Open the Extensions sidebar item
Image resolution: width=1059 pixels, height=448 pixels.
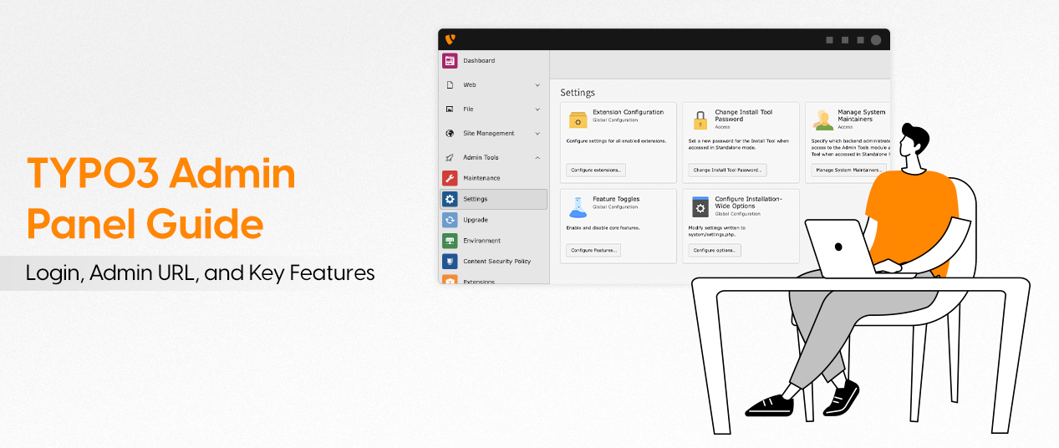479,281
